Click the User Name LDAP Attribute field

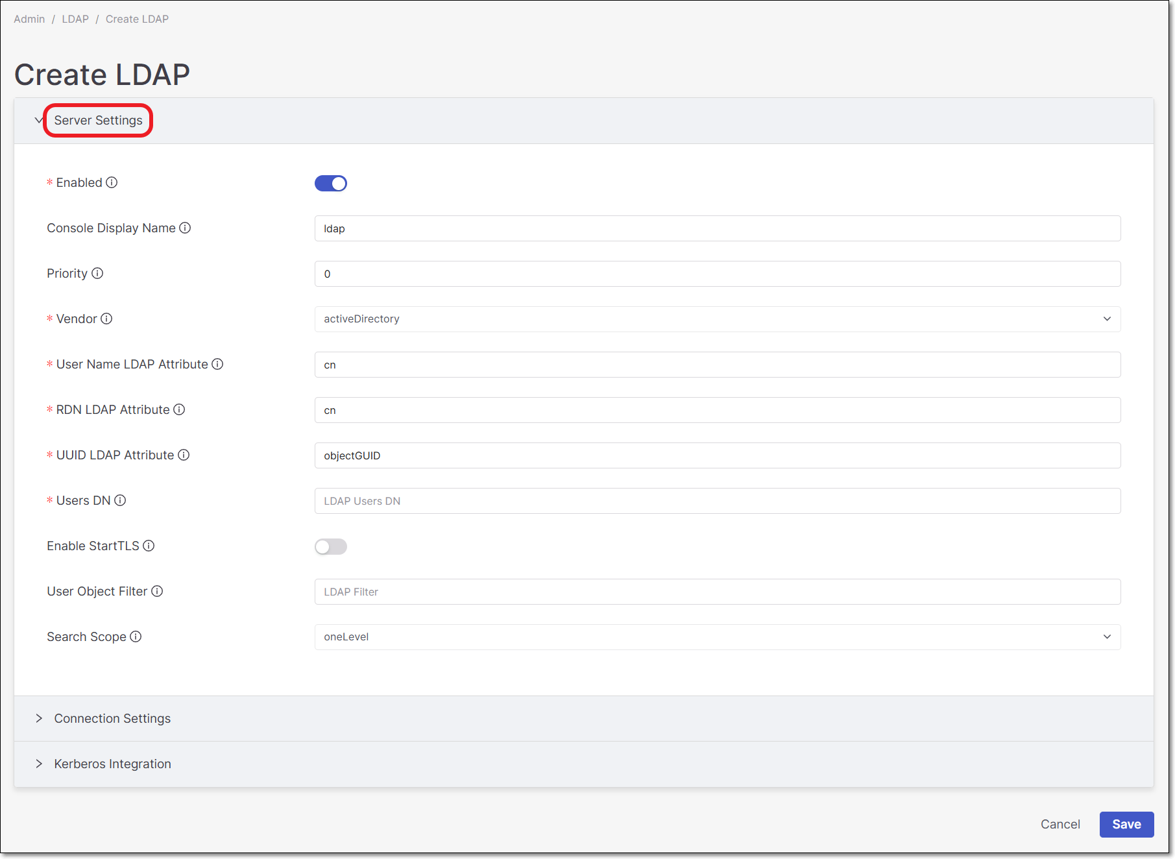tap(718, 365)
